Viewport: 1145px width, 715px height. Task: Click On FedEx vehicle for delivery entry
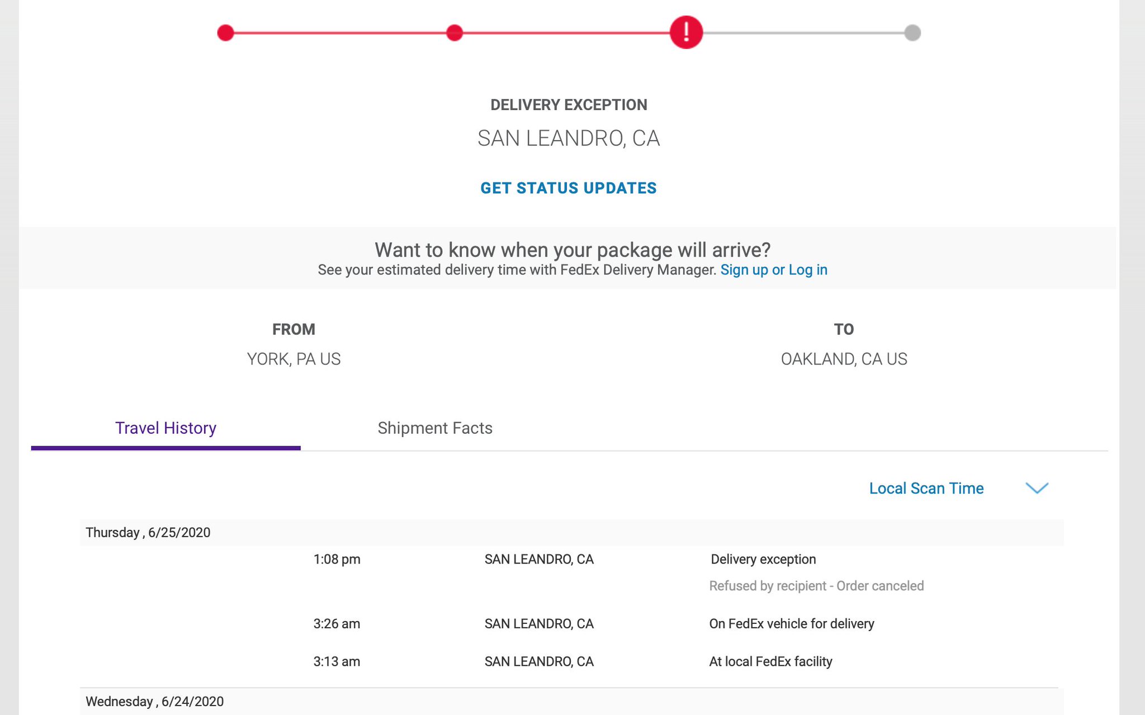pos(791,623)
